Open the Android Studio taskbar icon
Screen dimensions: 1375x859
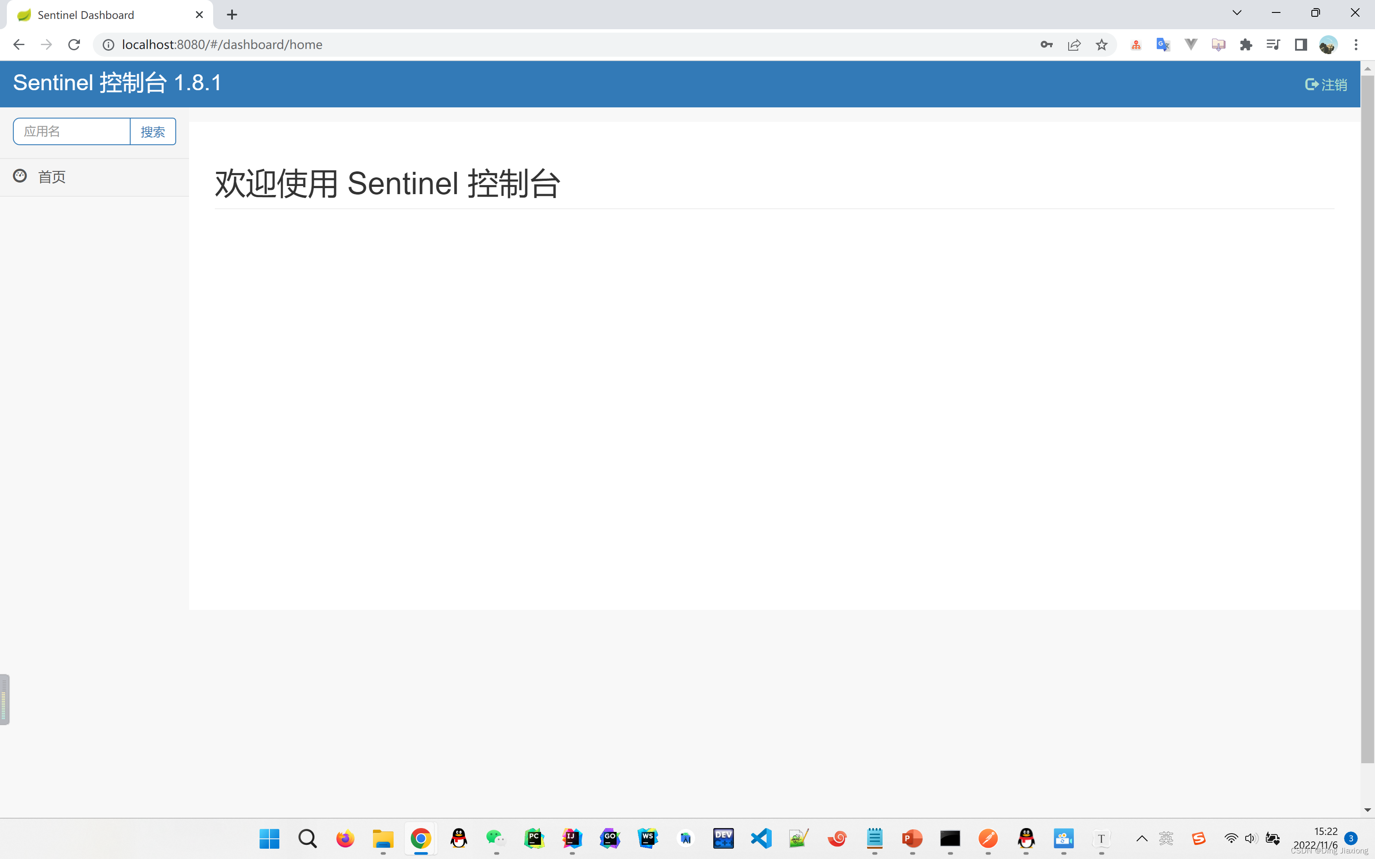686,838
